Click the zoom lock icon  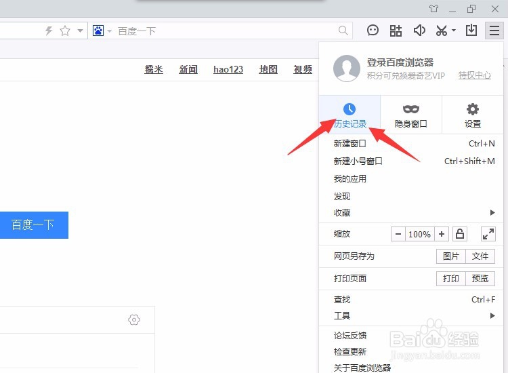460,234
